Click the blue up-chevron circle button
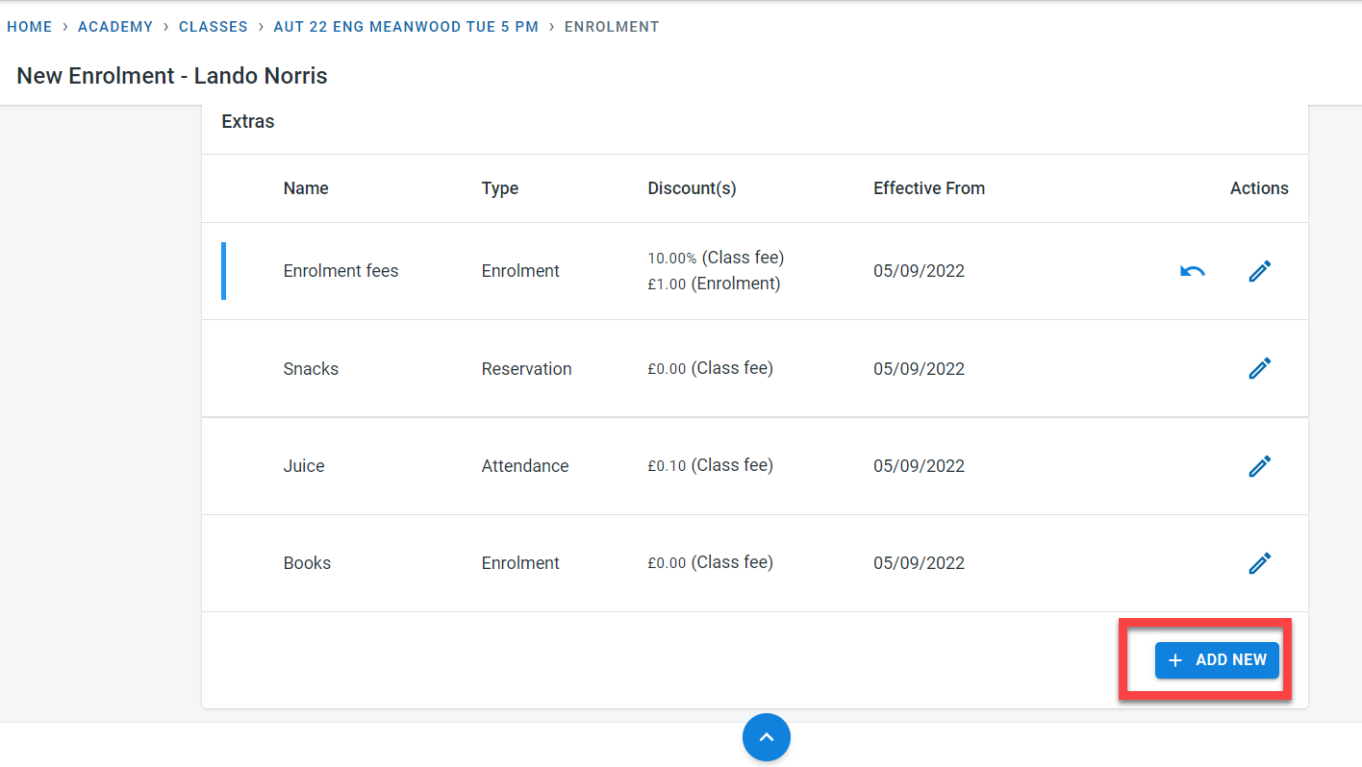The height and width of the screenshot is (767, 1362). 766,737
